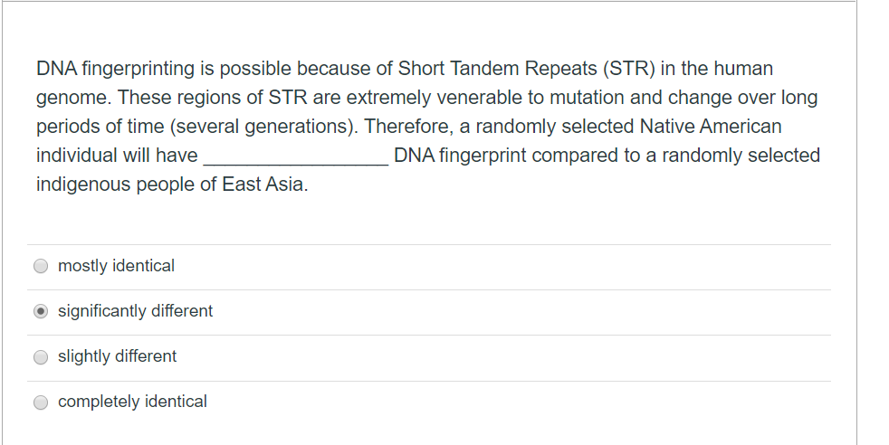Click the phrase "Native American" in question
The image size is (889, 445).
coord(711,127)
